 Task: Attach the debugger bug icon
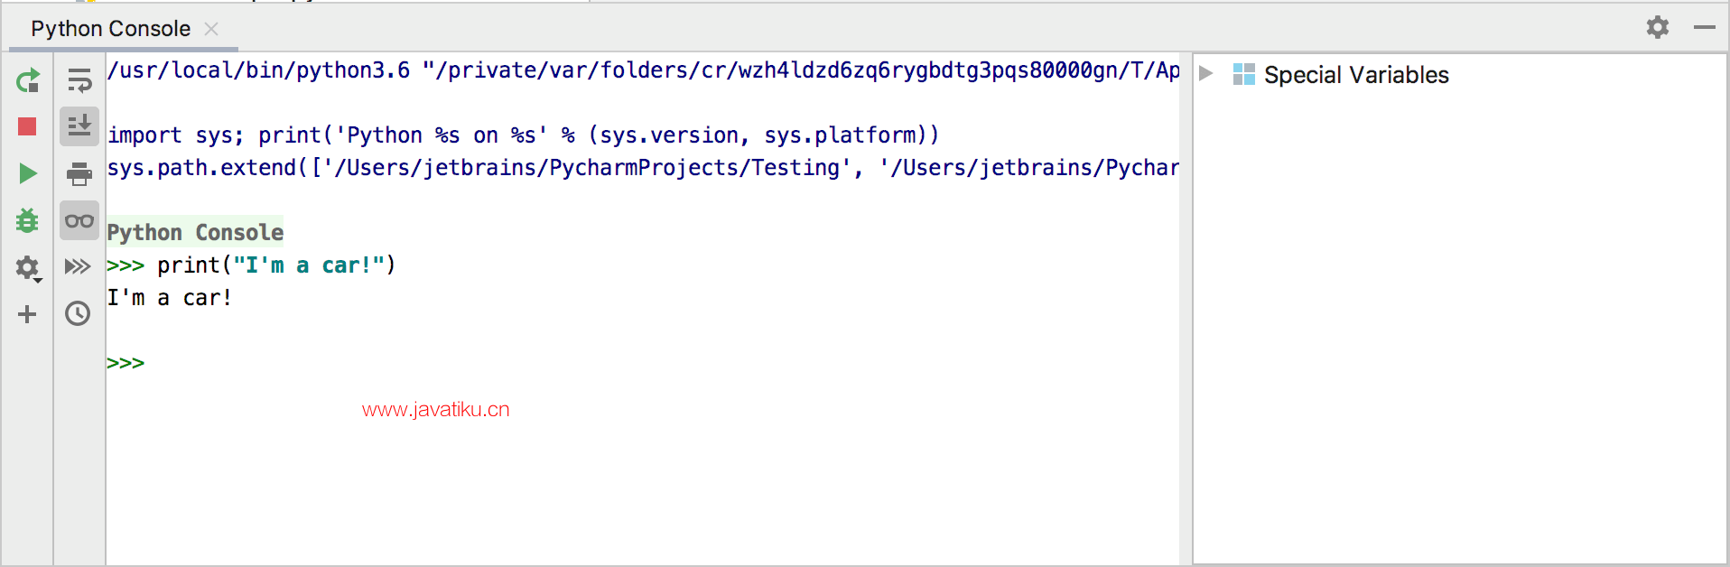tap(27, 220)
